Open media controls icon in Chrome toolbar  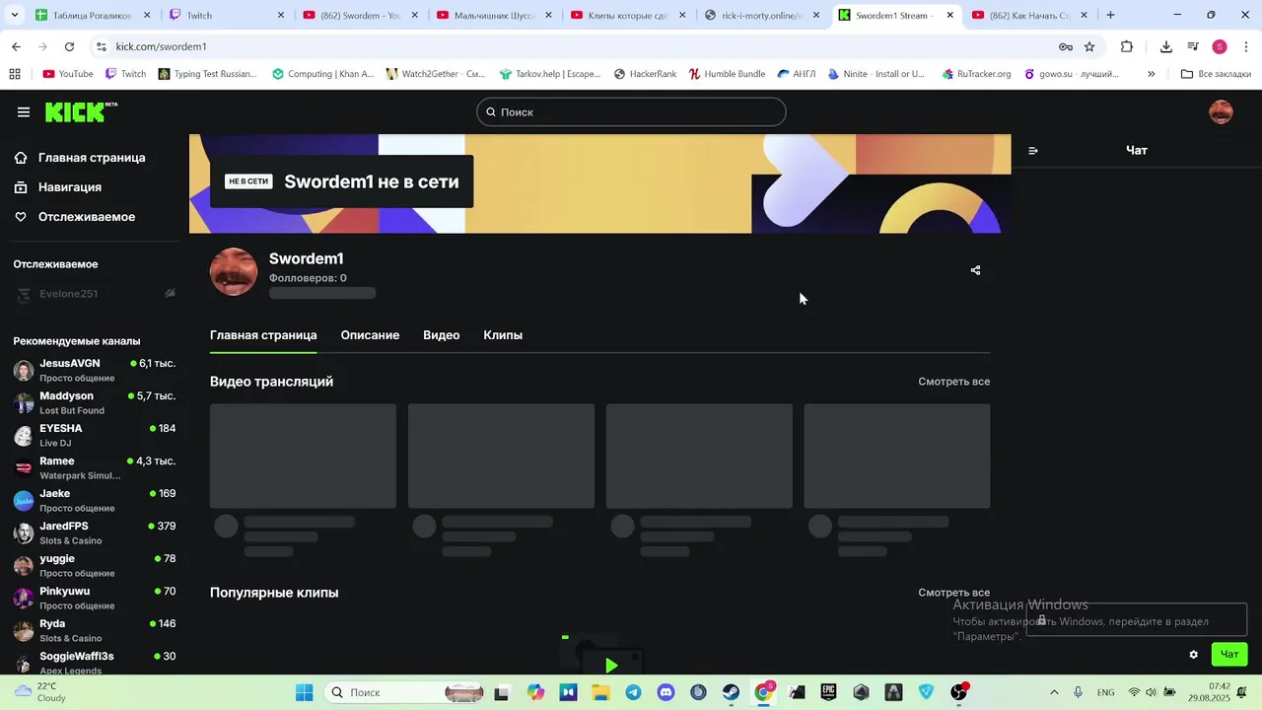point(1193,46)
